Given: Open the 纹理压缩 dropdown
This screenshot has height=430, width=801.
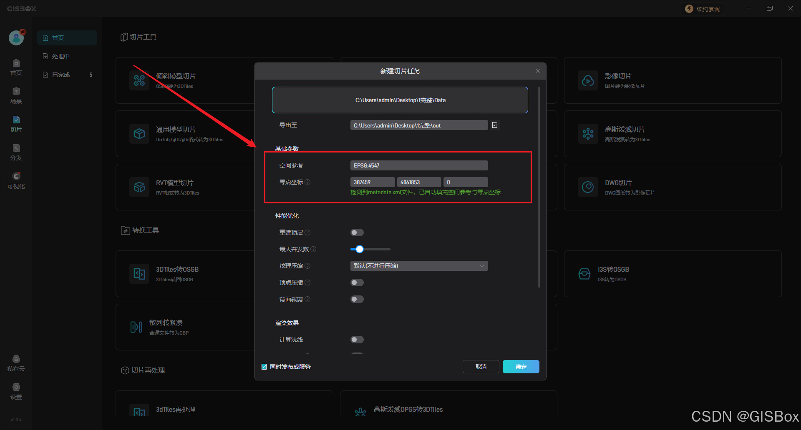Looking at the screenshot, I should tap(419, 266).
